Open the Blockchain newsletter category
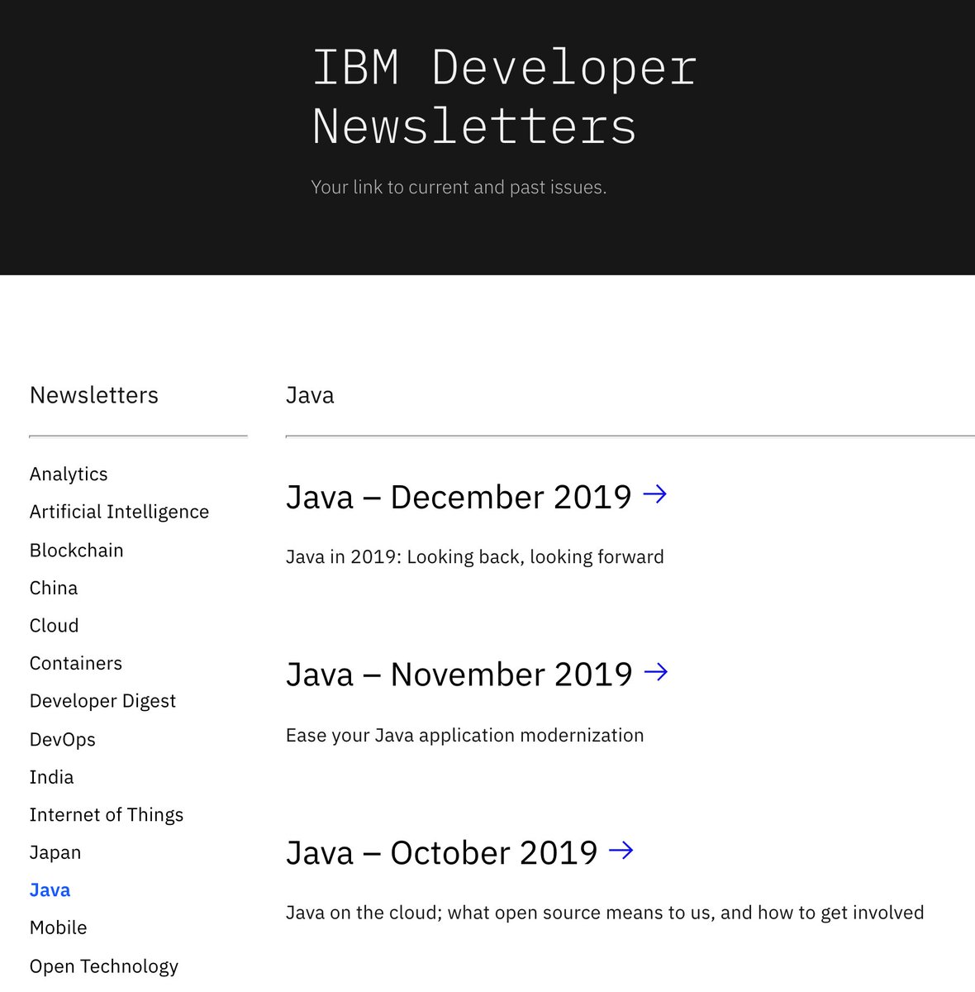 [x=76, y=550]
